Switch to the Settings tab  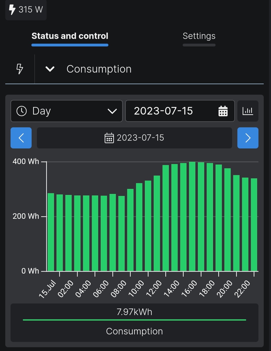199,36
